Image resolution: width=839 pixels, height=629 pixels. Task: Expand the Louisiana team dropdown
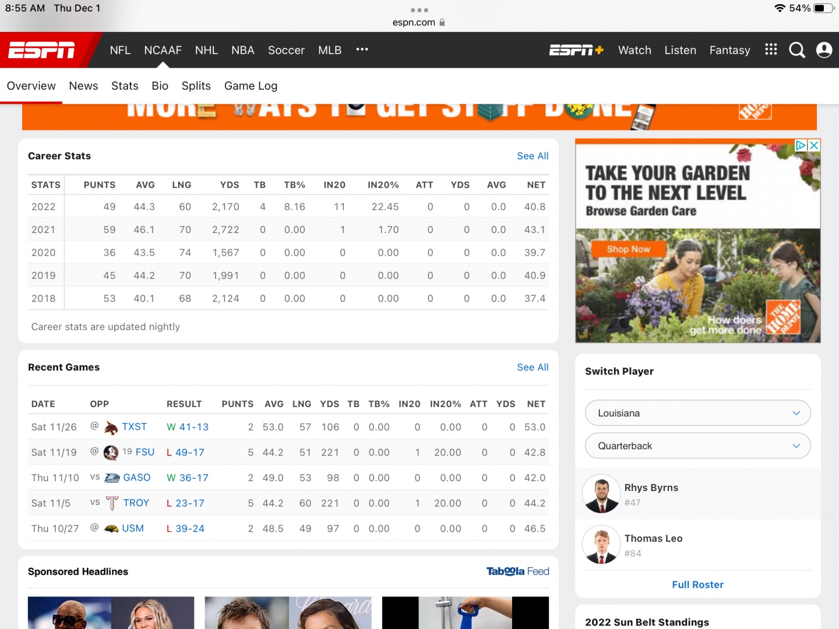(x=697, y=413)
